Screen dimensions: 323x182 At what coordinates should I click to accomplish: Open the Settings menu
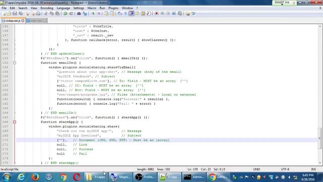pyautogui.click(x=79, y=8)
